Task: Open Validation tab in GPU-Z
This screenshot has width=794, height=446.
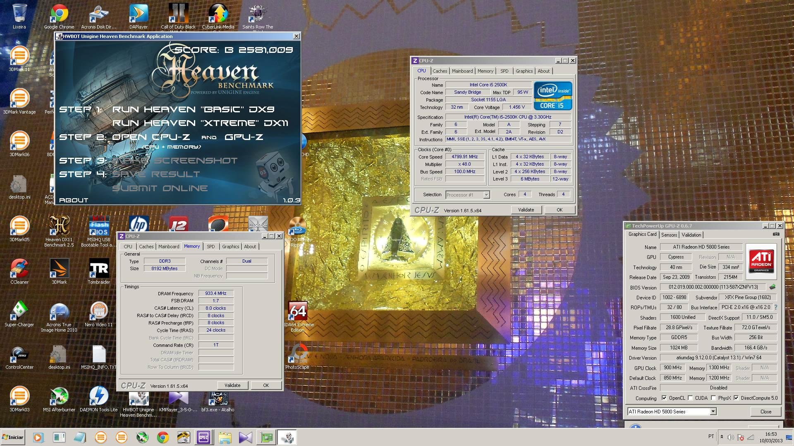Action: pyautogui.click(x=691, y=235)
